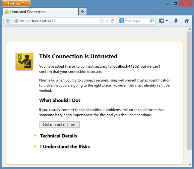194x169 pixels.
Task: Click the Get me out of here! button
Action: (59, 125)
